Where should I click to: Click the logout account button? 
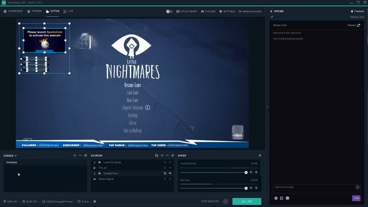(250, 11)
